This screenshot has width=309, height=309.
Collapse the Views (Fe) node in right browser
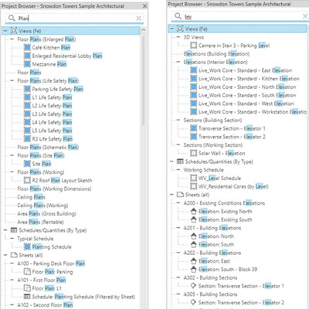click(x=171, y=29)
